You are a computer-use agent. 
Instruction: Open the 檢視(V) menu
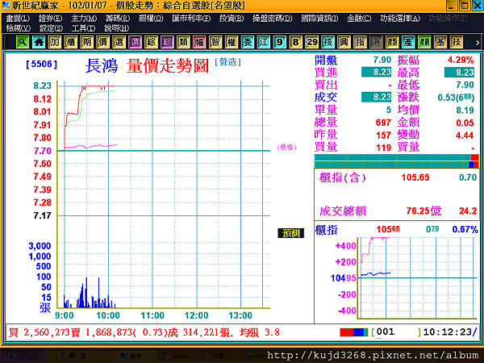tap(19, 28)
